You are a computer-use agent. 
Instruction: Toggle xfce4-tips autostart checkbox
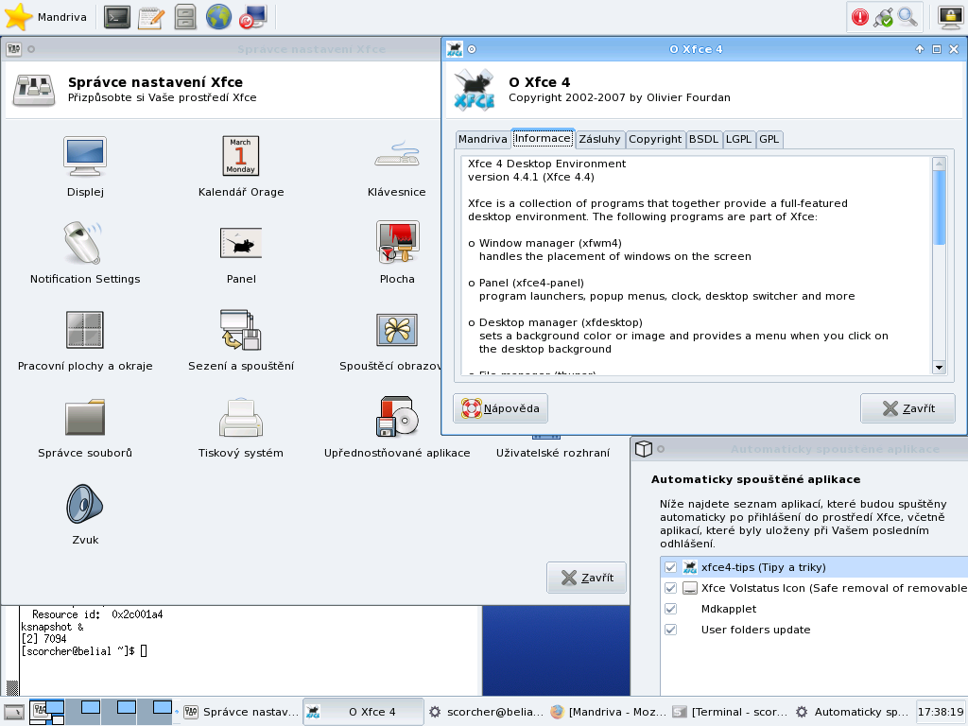point(670,567)
